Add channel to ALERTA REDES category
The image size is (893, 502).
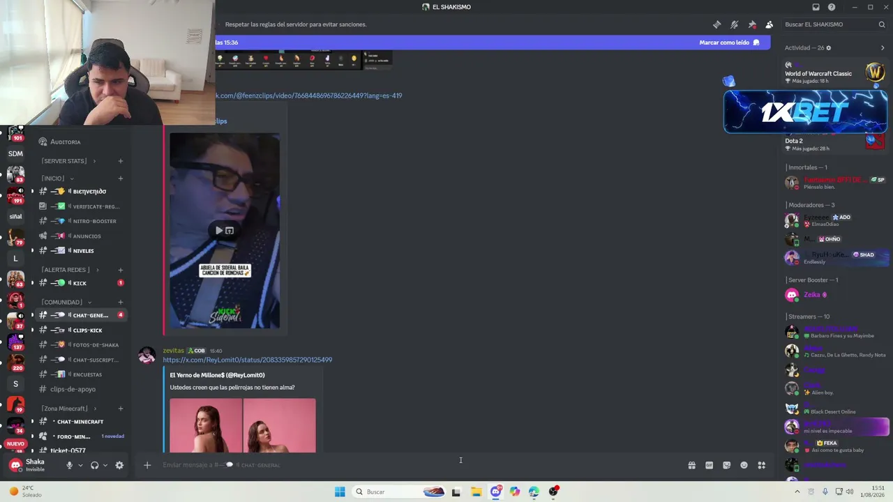pos(120,270)
